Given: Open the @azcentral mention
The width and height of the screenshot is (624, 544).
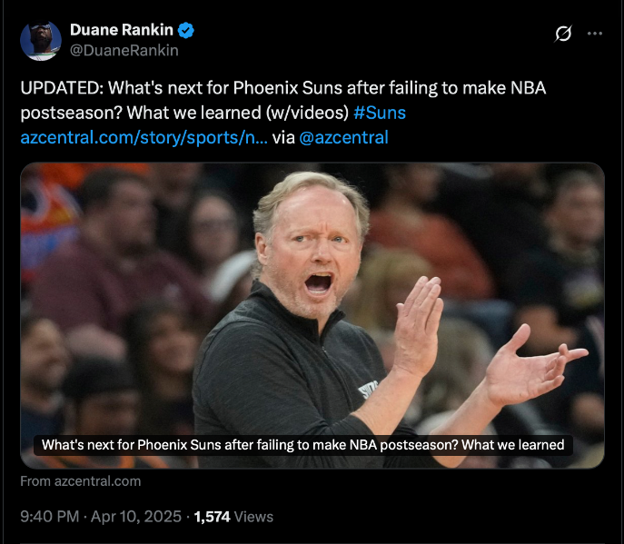Looking at the screenshot, I should [343, 138].
